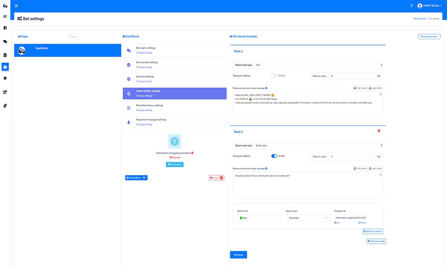Click the Reply 1 message text area
Image resolution: width=447 pixels, height=267 pixels.
tap(308, 104)
